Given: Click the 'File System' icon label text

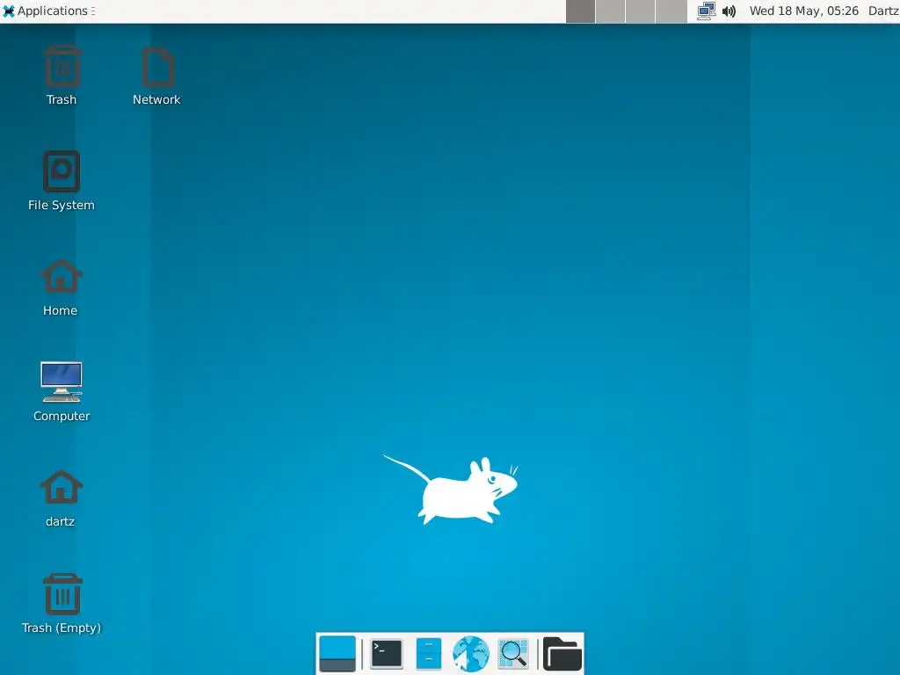Looking at the screenshot, I should [x=62, y=205].
